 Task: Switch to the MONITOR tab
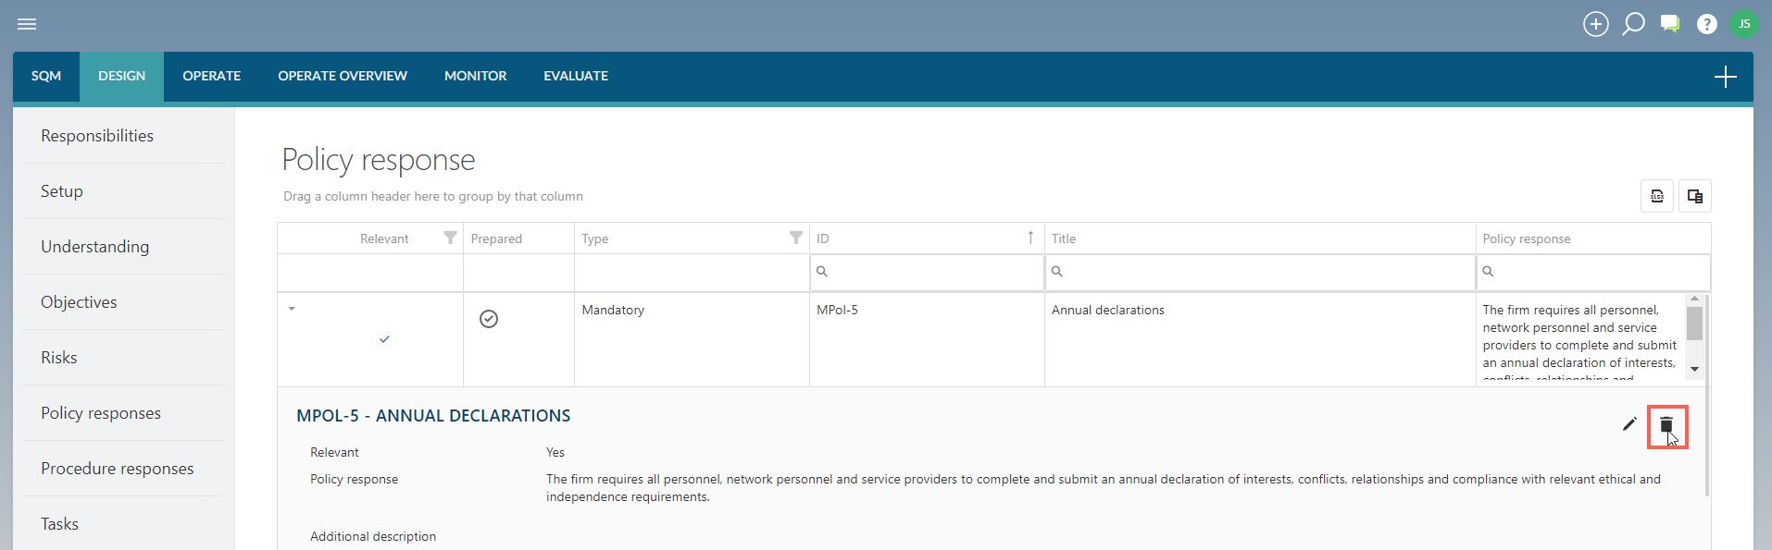(x=475, y=76)
